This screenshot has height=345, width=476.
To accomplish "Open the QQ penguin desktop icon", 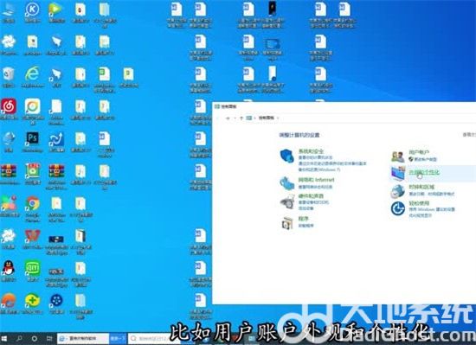I will tap(9, 271).
